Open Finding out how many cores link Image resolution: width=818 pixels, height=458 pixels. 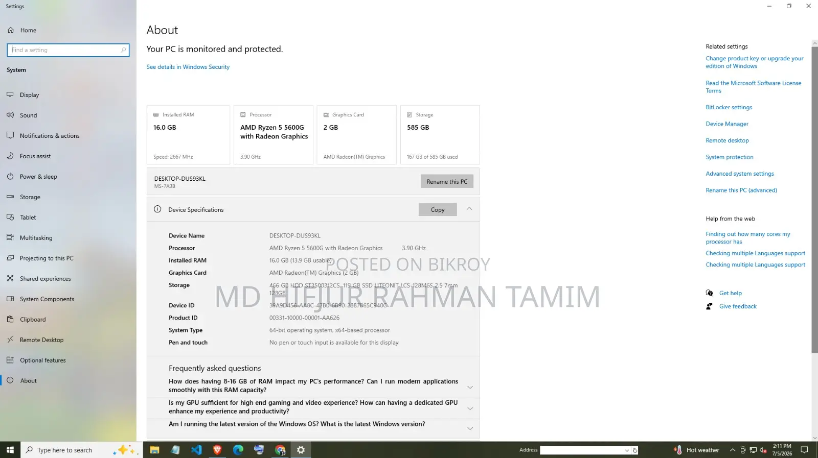[748, 238]
